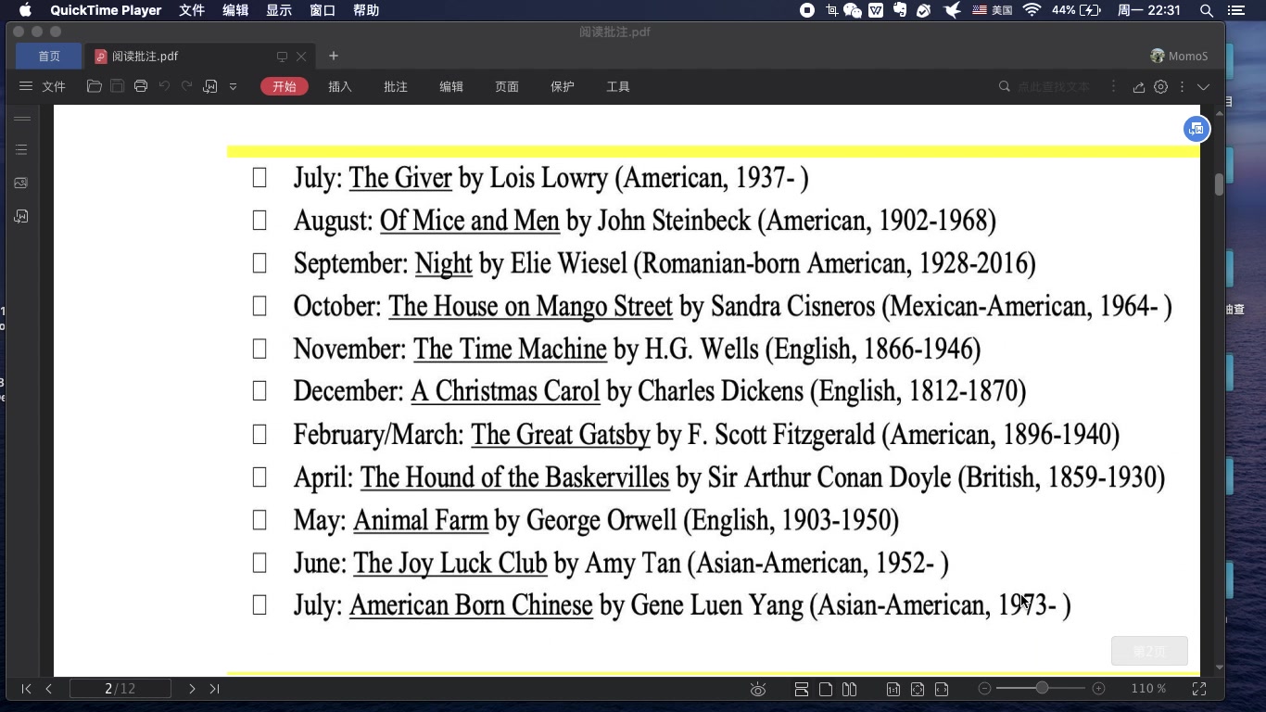This screenshot has width=1266, height=712.
Task: Open the 批注 tab
Action: click(x=396, y=86)
